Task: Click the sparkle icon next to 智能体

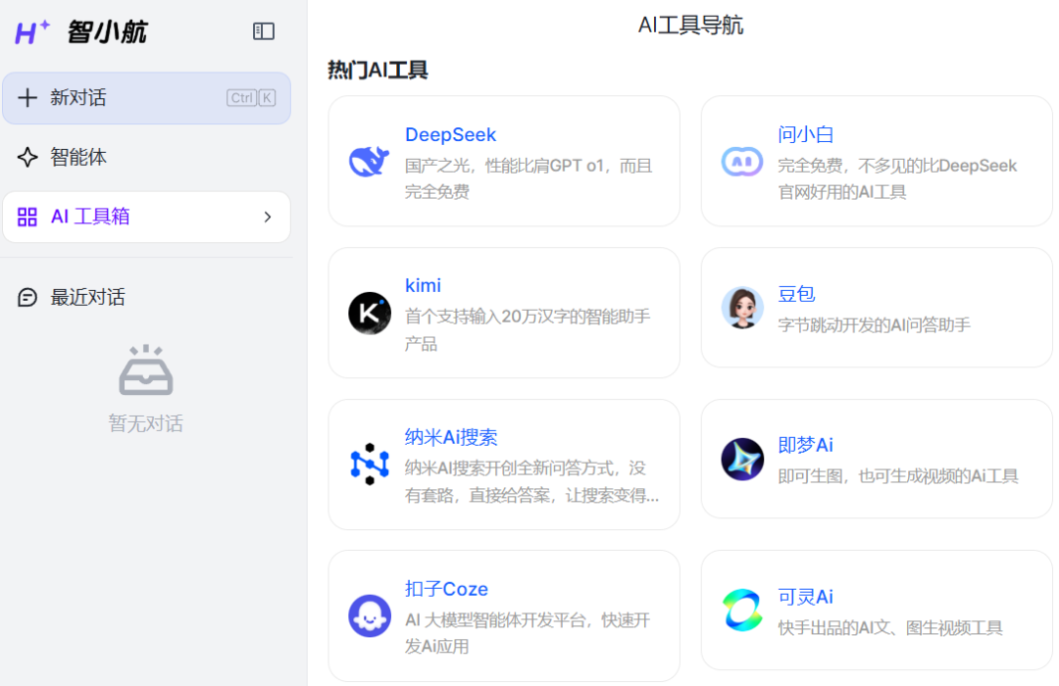Action: [x=27, y=158]
